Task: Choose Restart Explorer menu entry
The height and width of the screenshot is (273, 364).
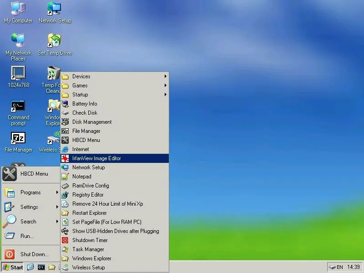Action: [115, 213]
